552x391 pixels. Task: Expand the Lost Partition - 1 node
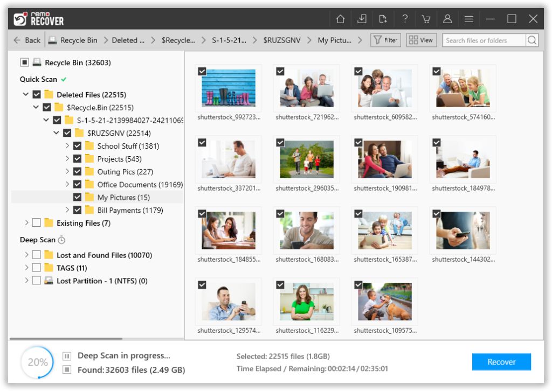tap(26, 281)
